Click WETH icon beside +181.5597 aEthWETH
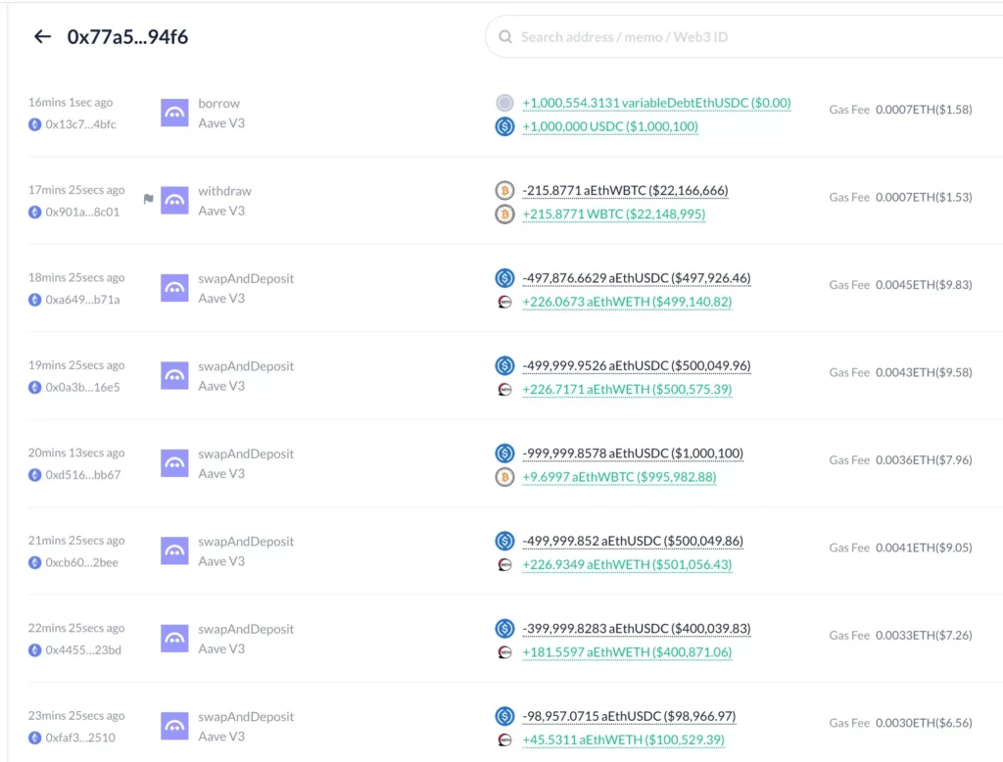The height and width of the screenshot is (762, 1003). [504, 652]
